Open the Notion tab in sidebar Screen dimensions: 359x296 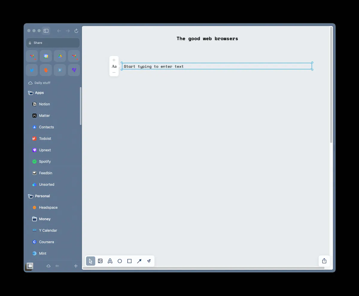(x=44, y=104)
